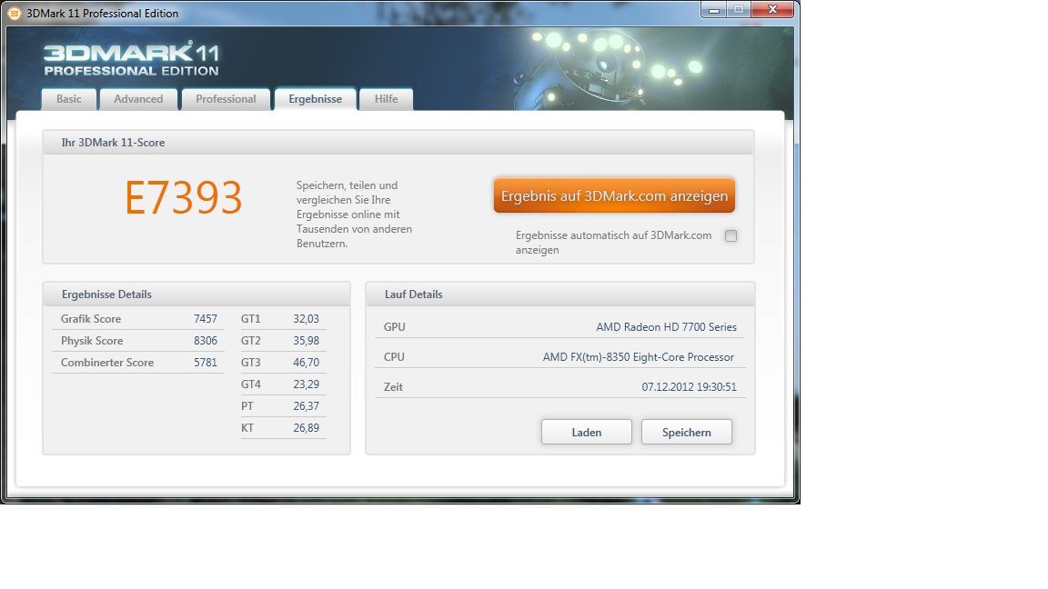Select the Grafik Score value 7457
This screenshot has height=589, width=1048.
point(206,319)
